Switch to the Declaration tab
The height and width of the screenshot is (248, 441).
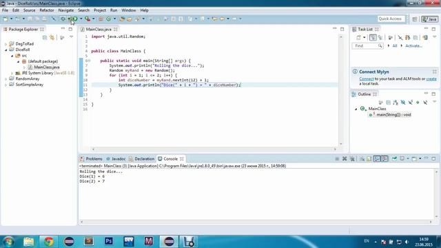pos(141,159)
